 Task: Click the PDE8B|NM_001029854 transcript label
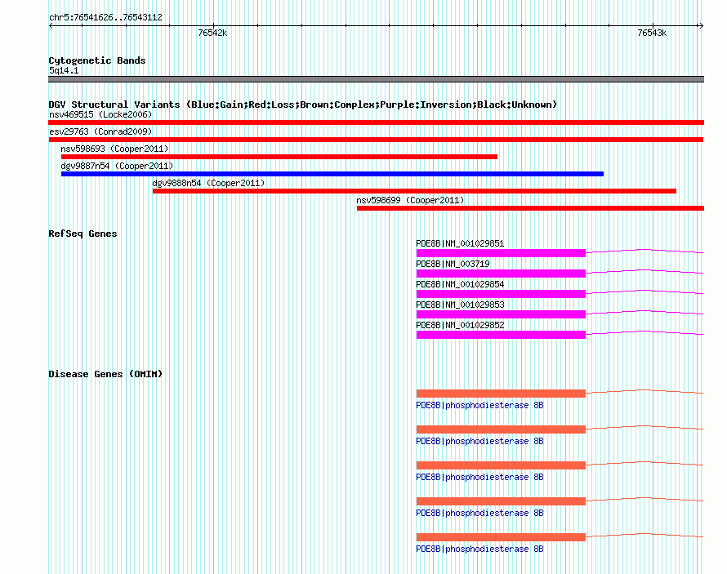click(460, 284)
